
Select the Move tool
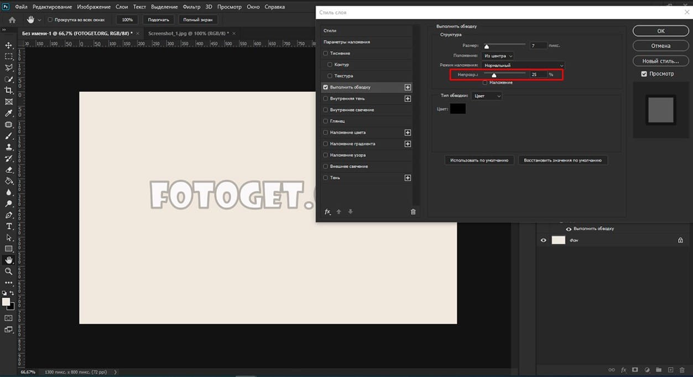tap(9, 45)
